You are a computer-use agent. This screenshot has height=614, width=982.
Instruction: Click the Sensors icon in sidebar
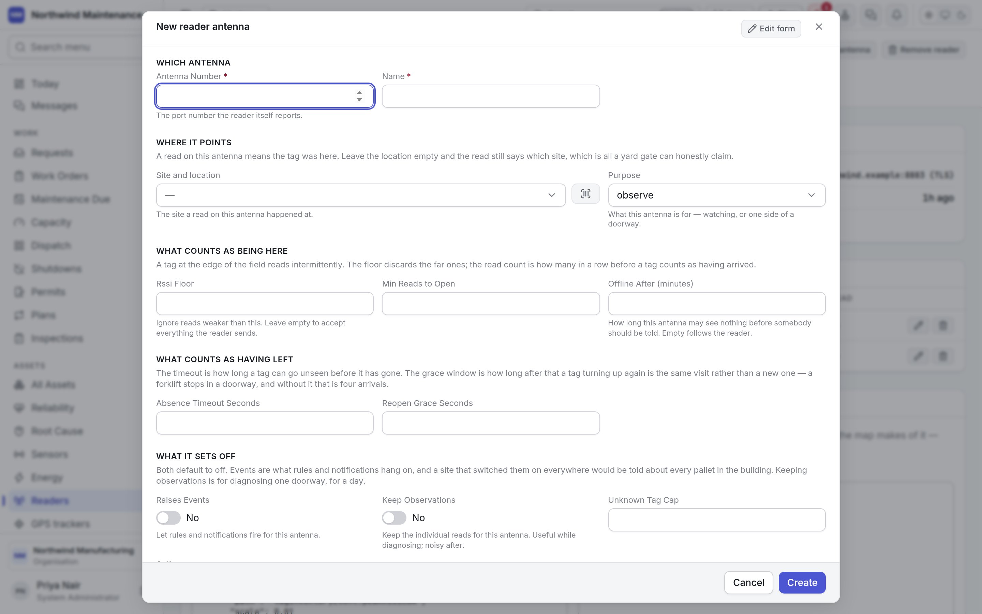19,454
